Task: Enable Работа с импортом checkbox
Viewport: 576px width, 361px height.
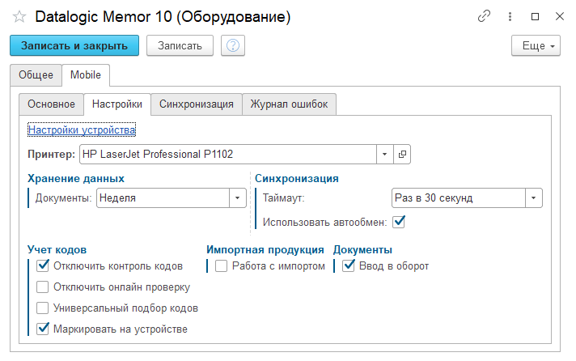Action: tap(222, 265)
